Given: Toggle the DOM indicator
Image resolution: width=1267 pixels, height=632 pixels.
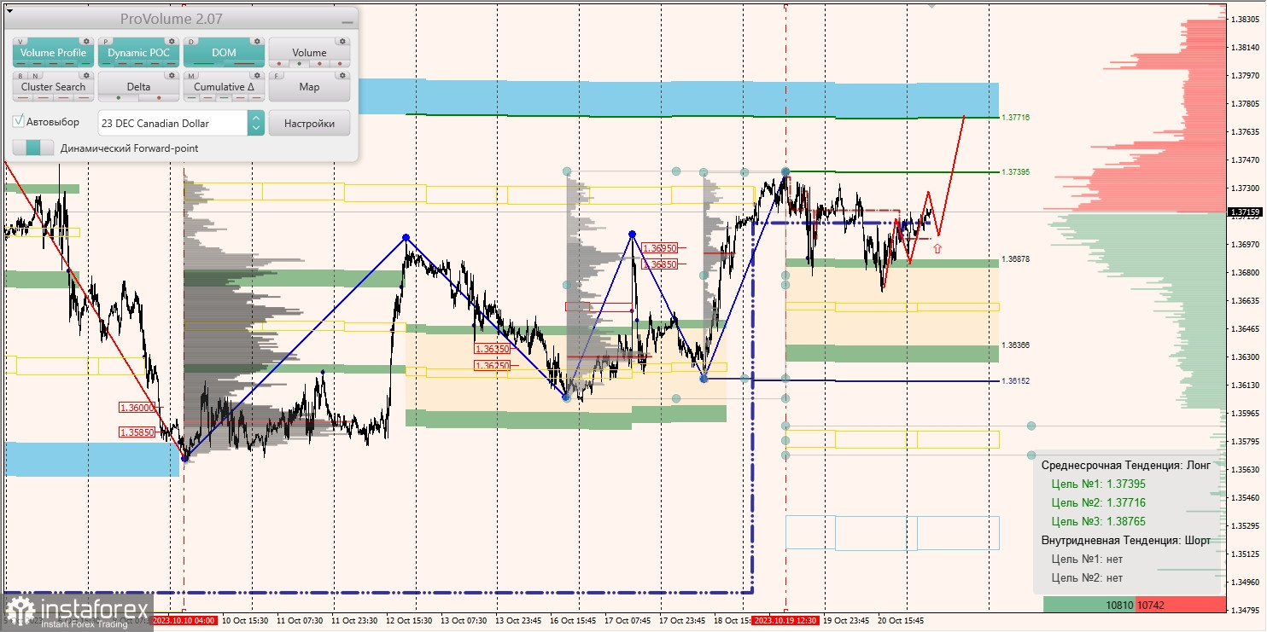Looking at the screenshot, I should tap(224, 53).
